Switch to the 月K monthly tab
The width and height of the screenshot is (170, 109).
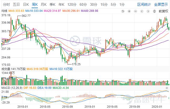tap(44, 4)
